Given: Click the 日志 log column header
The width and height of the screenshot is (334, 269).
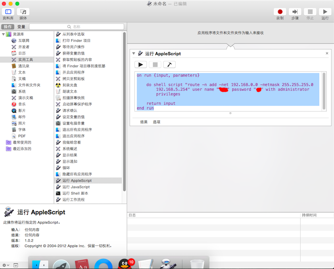Looking at the screenshot, I should tap(214, 215).
